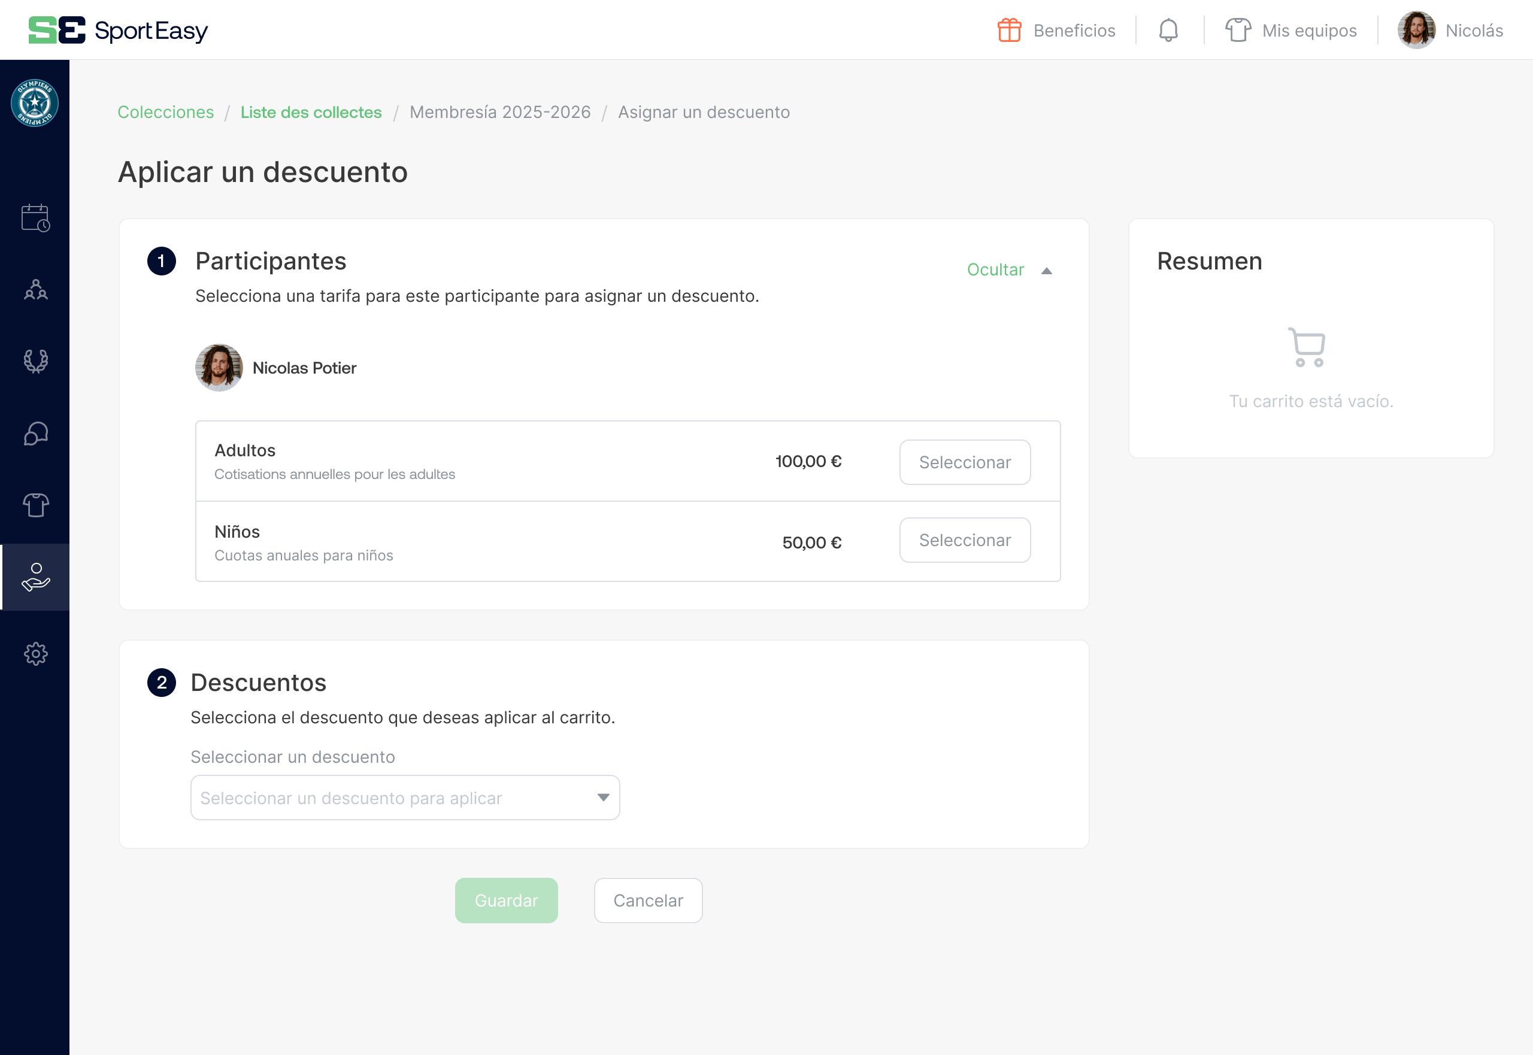Click the notification bell icon
This screenshot has width=1533, height=1055.
coord(1168,31)
